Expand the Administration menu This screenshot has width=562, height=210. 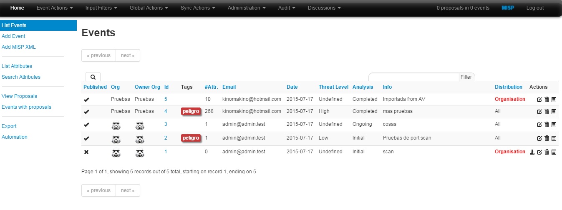point(247,8)
